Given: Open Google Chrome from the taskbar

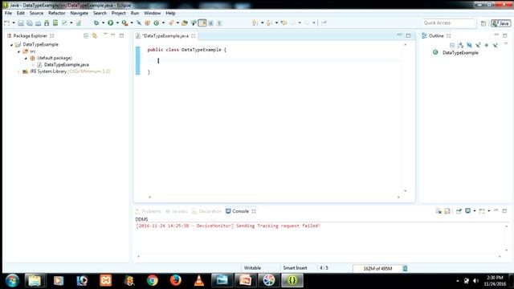Looking at the screenshot, I should (x=153, y=280).
